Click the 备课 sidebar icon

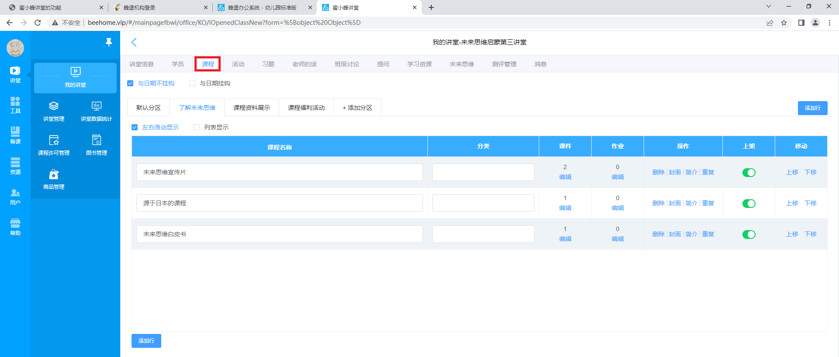click(15, 135)
